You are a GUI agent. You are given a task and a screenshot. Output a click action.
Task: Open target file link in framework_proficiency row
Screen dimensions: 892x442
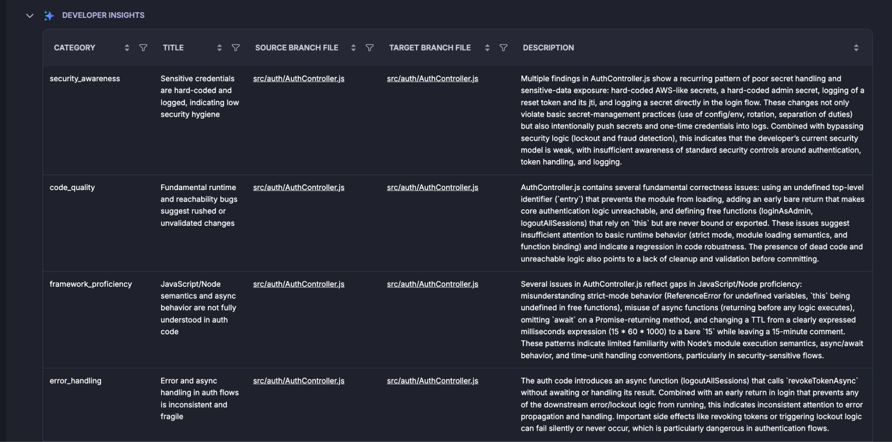coord(432,284)
